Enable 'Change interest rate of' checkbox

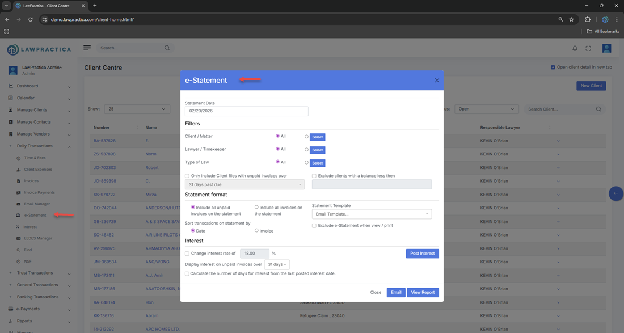point(187,254)
